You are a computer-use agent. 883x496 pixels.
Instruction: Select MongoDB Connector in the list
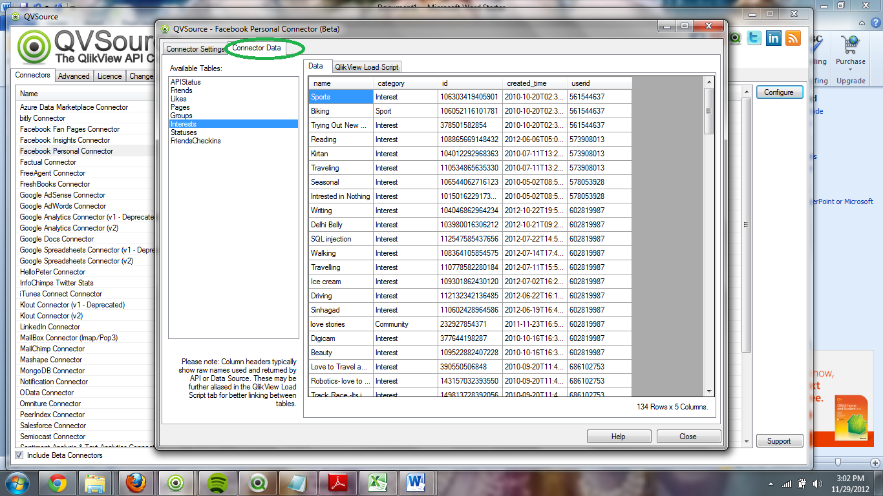[x=52, y=371]
